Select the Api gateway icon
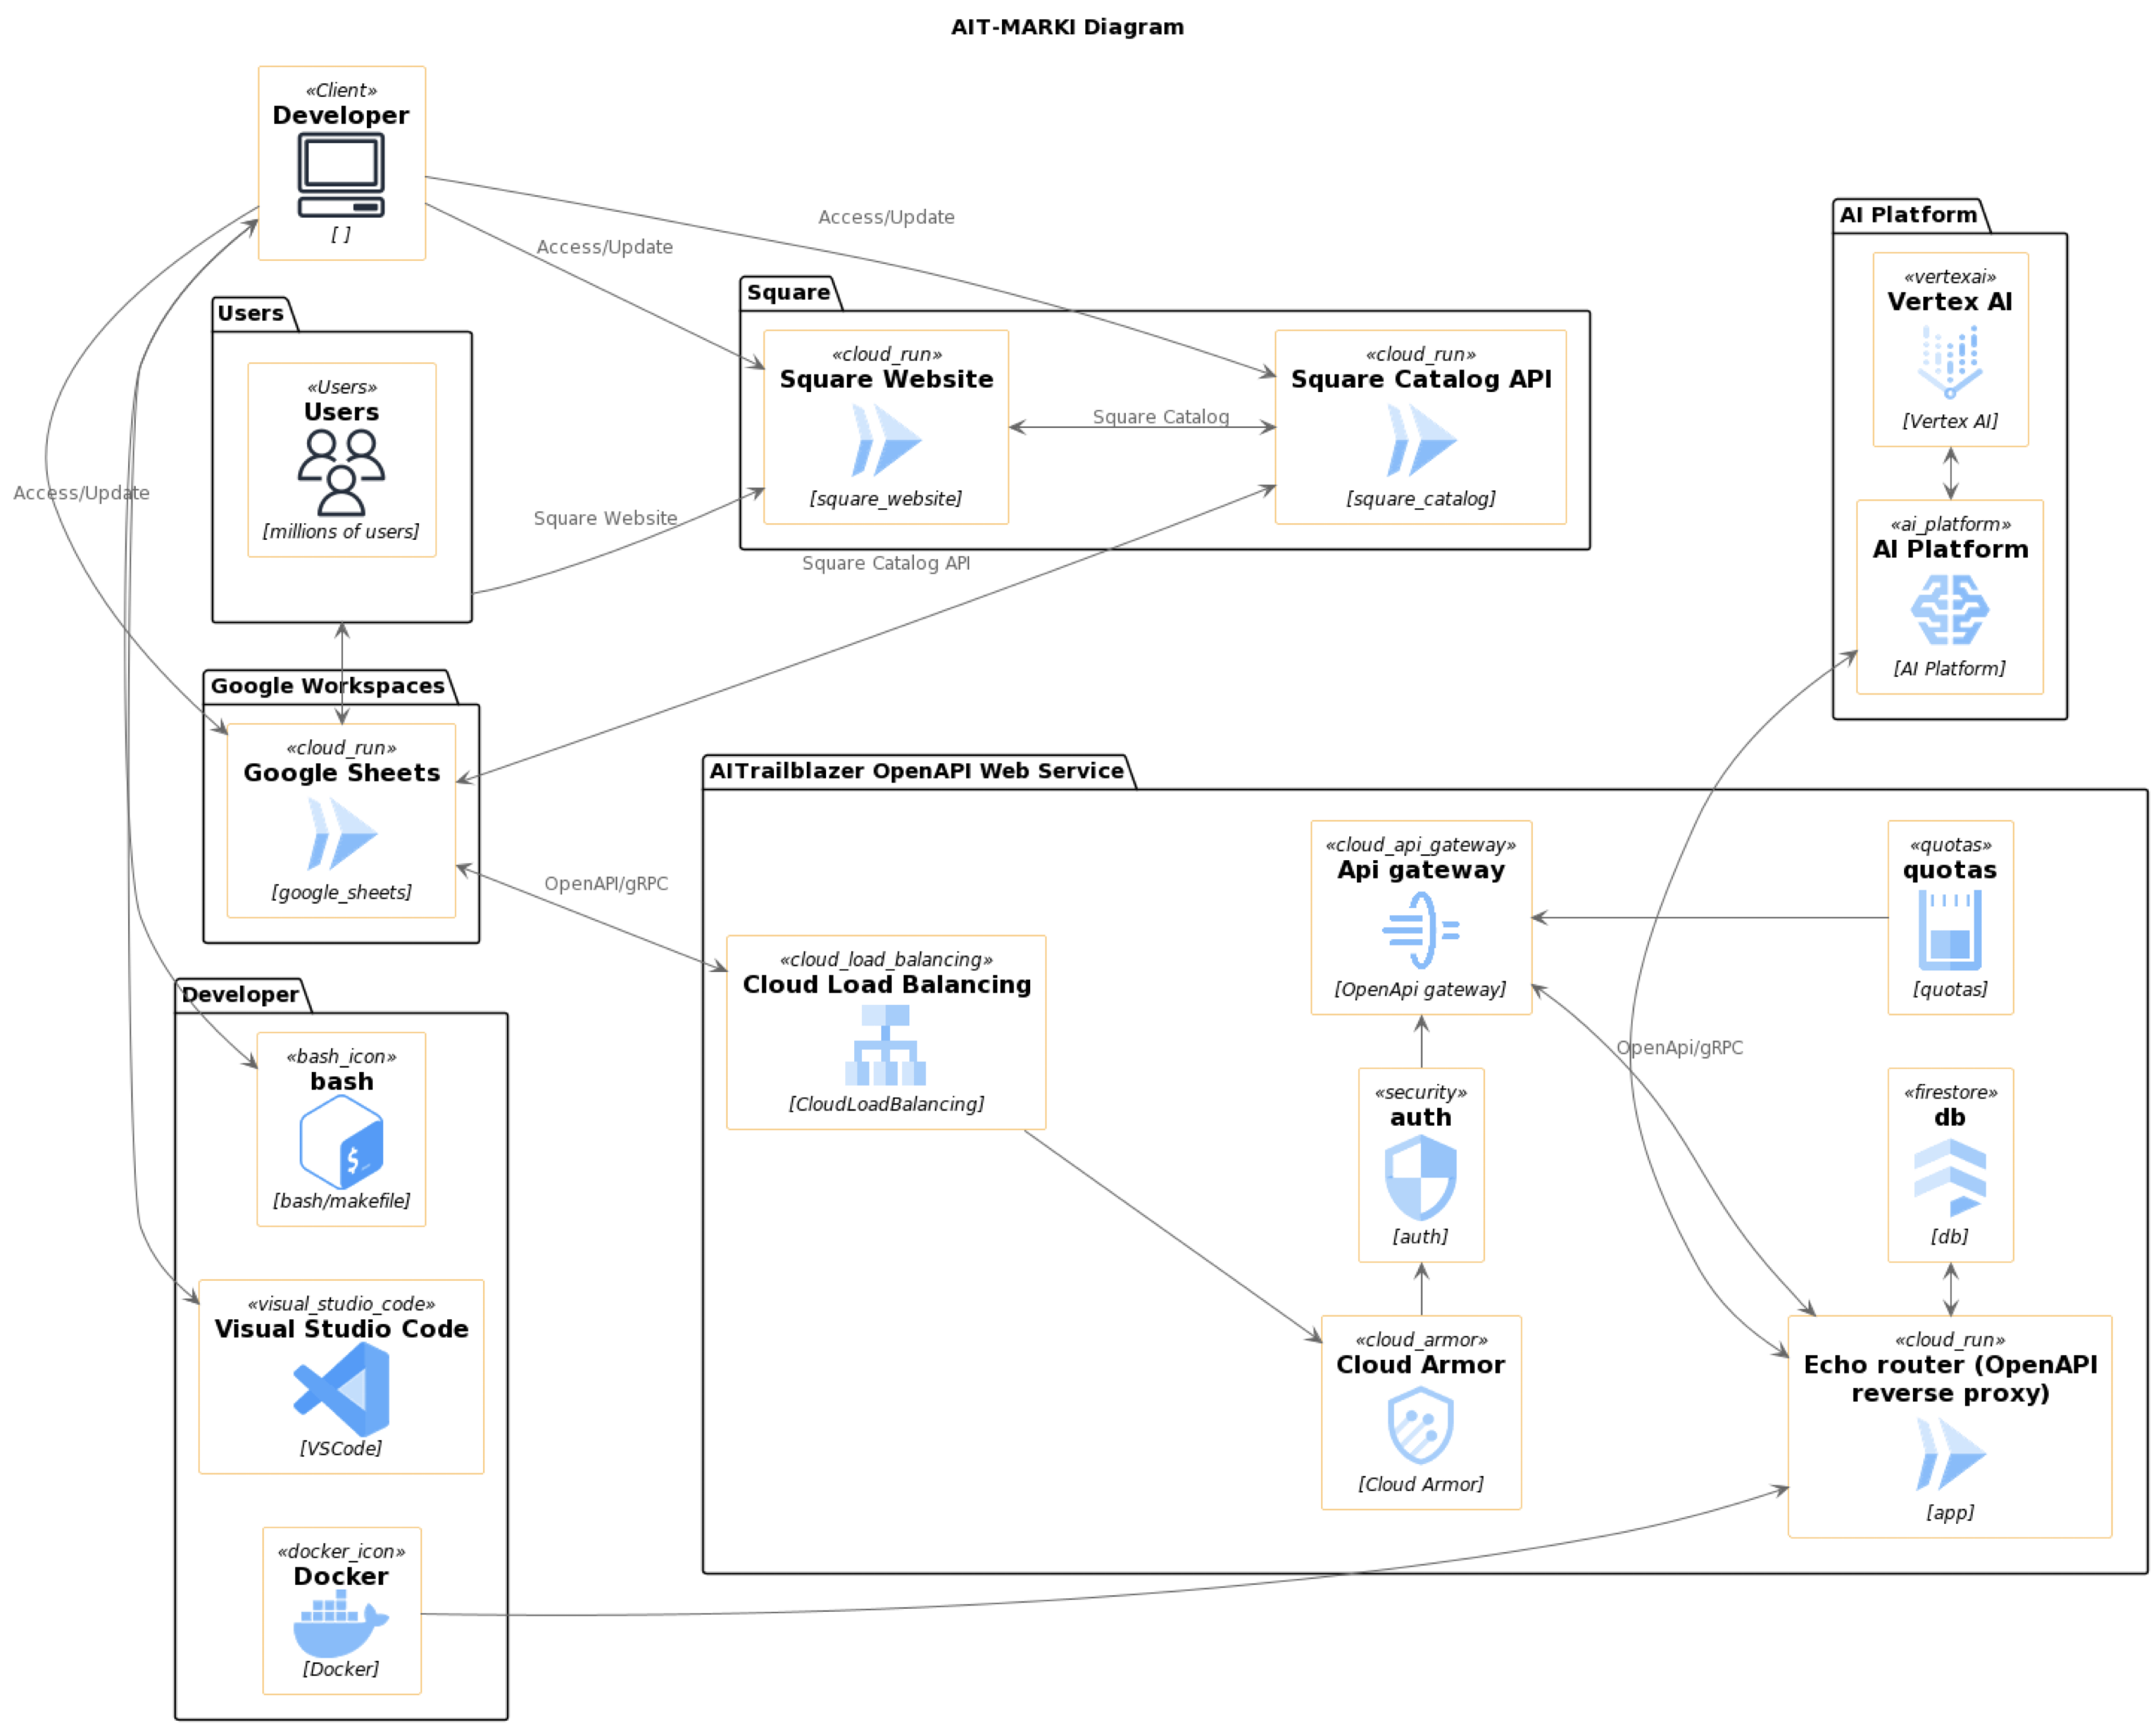Screen dimensions: 2156x1728 point(1420,930)
